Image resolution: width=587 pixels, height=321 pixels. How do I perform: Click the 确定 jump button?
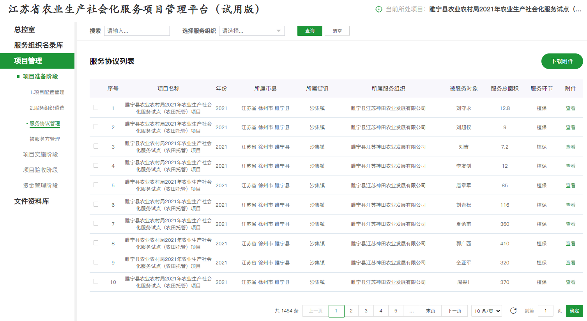(x=575, y=311)
